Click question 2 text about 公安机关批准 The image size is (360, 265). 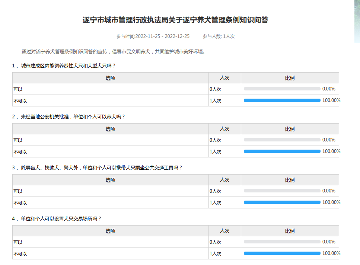(x=69, y=117)
